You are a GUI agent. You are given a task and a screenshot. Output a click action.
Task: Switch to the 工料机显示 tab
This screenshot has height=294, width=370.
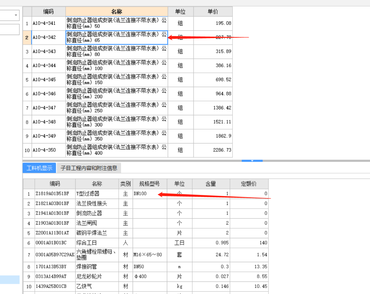coord(39,168)
